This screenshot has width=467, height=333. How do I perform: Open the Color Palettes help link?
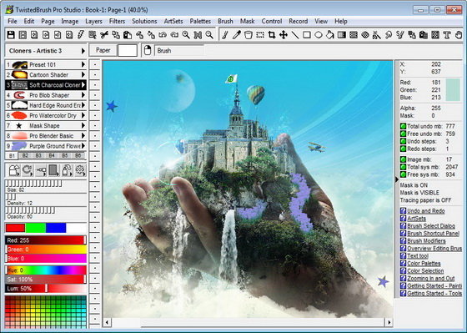click(424, 264)
